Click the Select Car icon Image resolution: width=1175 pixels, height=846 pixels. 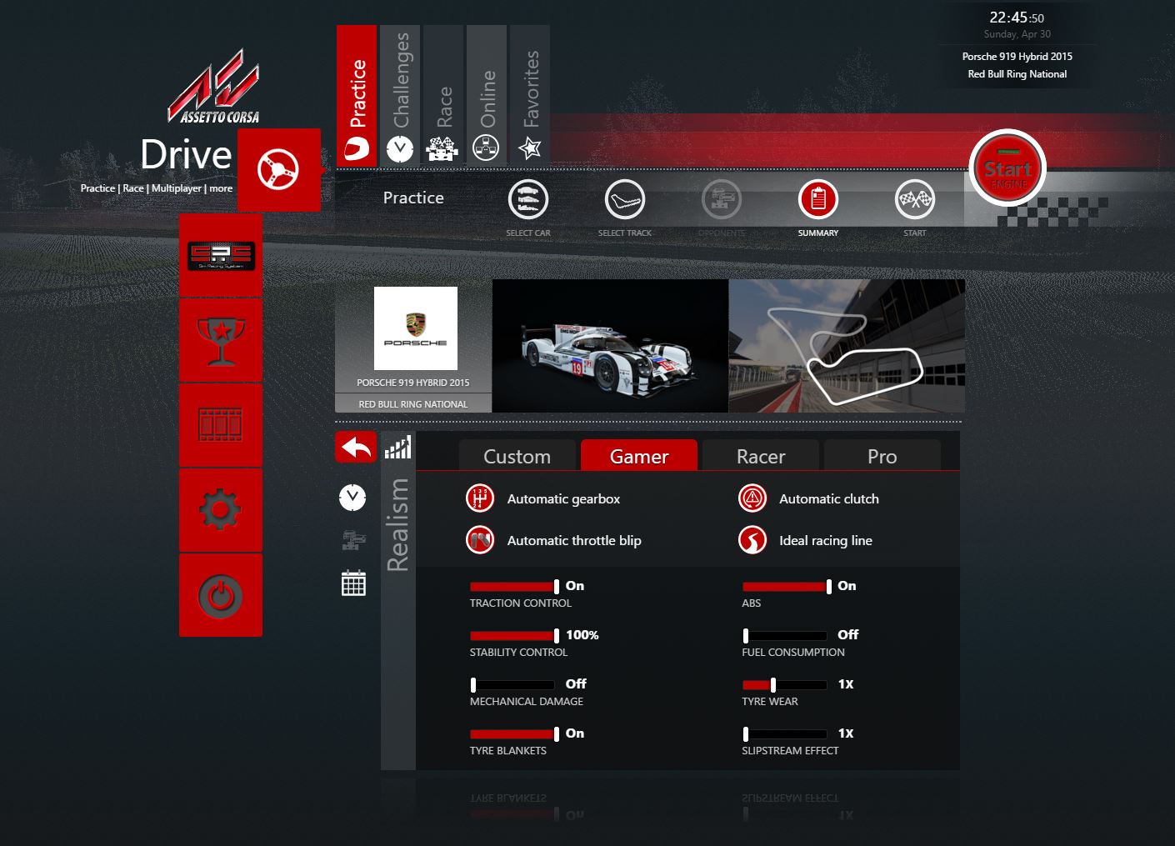[x=527, y=200]
